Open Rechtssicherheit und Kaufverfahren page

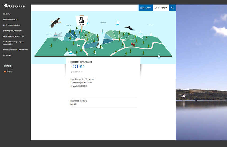(x=15, y=49)
